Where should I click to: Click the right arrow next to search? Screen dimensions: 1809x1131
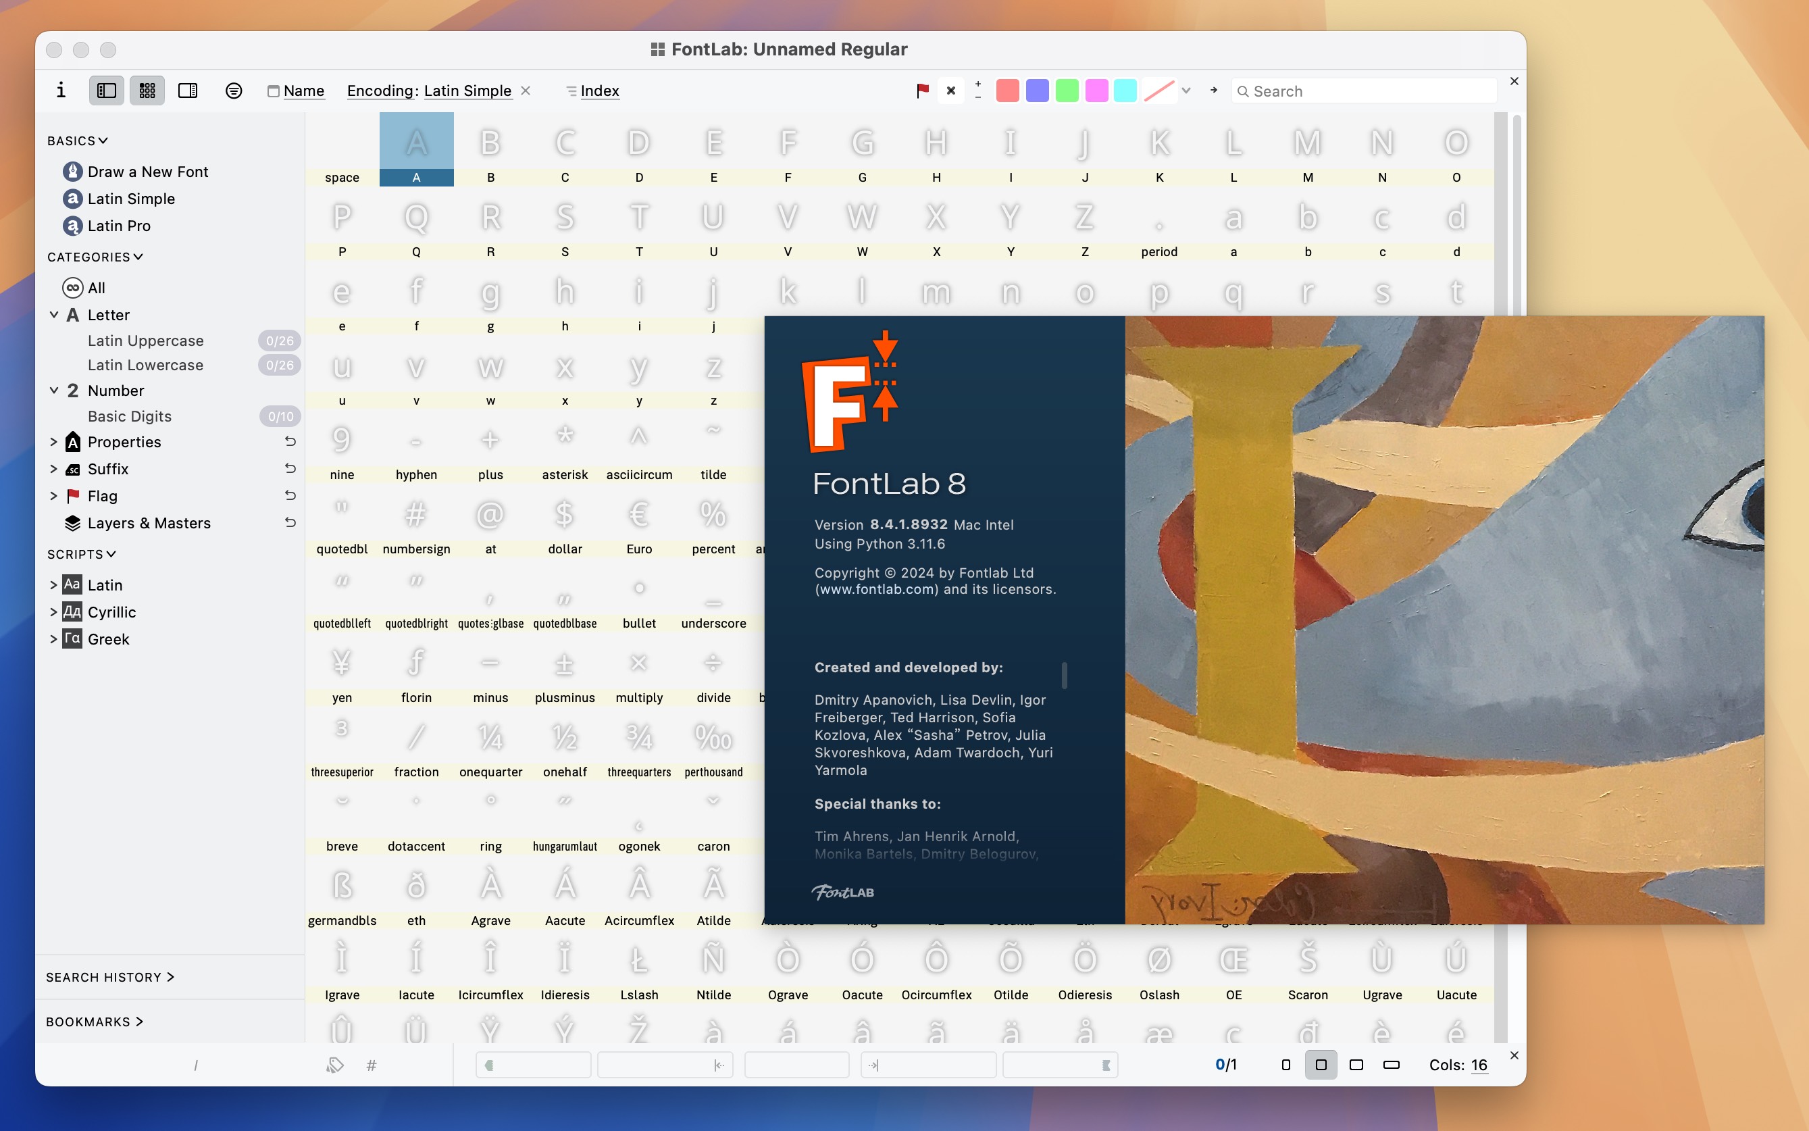click(x=1214, y=91)
